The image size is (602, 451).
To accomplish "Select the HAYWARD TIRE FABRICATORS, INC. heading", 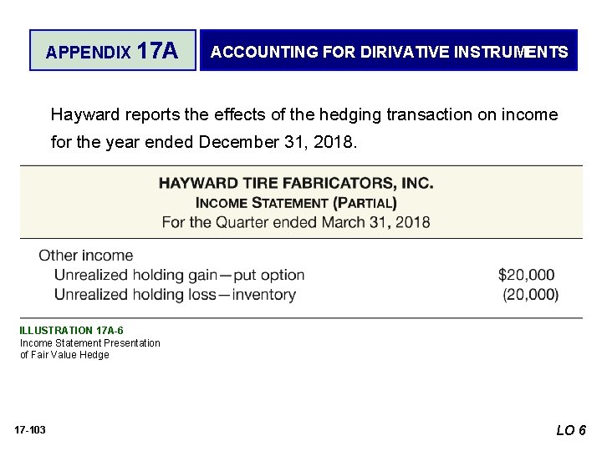I will (296, 183).
